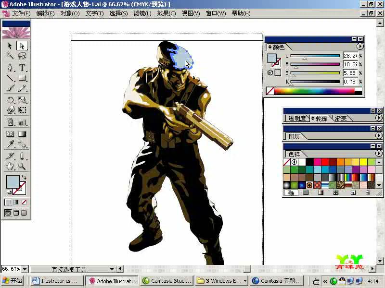Open the 编辑 menu

click(x=45, y=13)
